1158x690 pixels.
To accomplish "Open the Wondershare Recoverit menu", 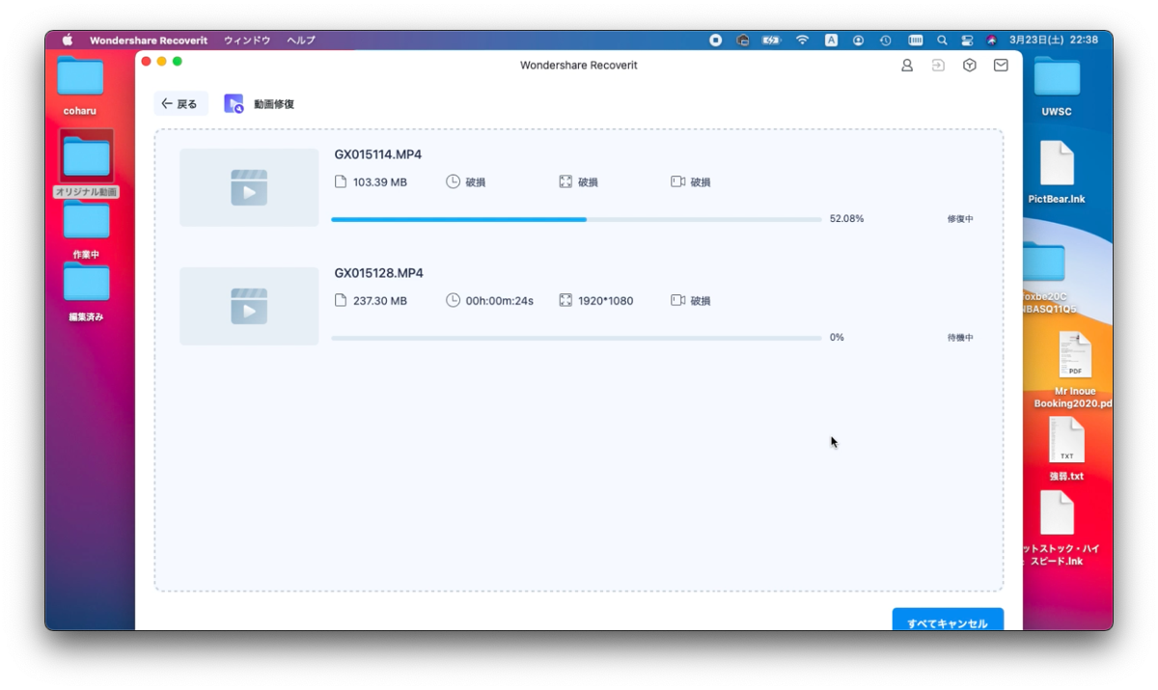I will pyautogui.click(x=148, y=41).
